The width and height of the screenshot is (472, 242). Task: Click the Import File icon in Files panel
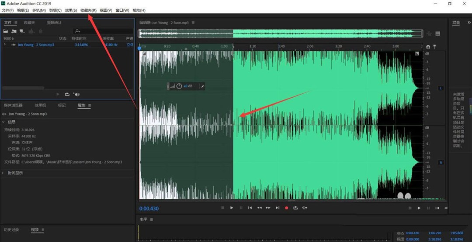tap(14, 31)
